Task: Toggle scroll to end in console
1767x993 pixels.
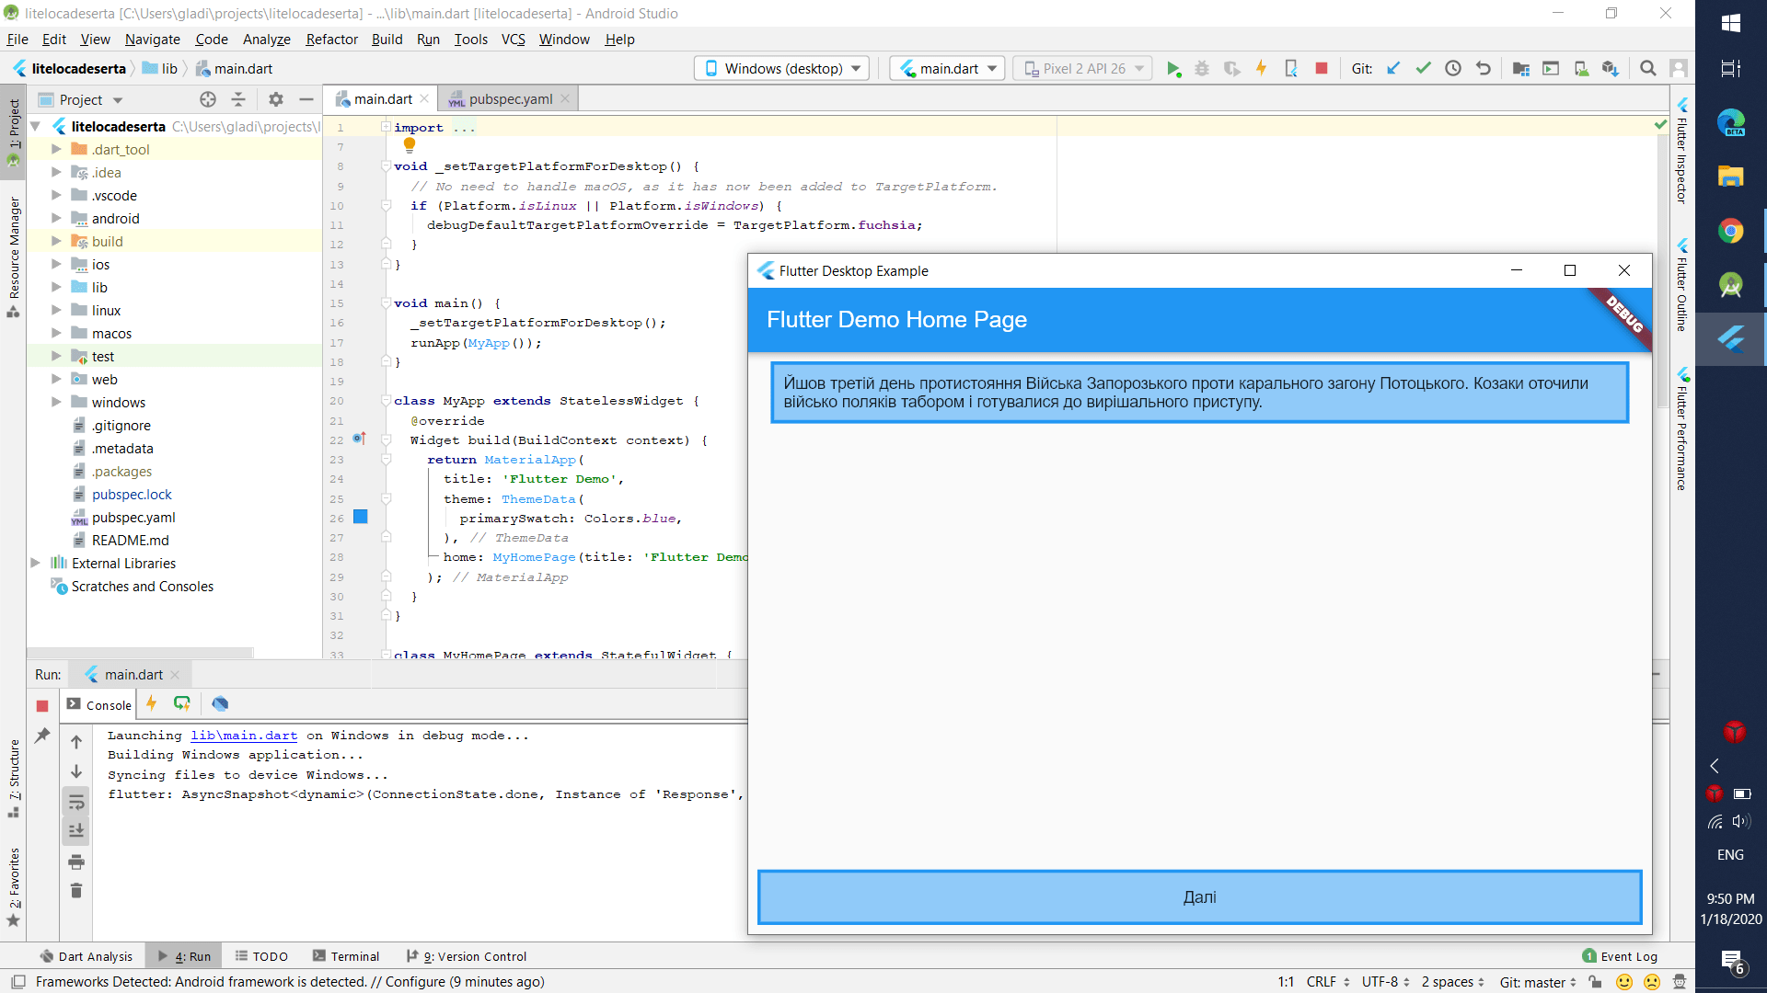Action: coord(76,831)
